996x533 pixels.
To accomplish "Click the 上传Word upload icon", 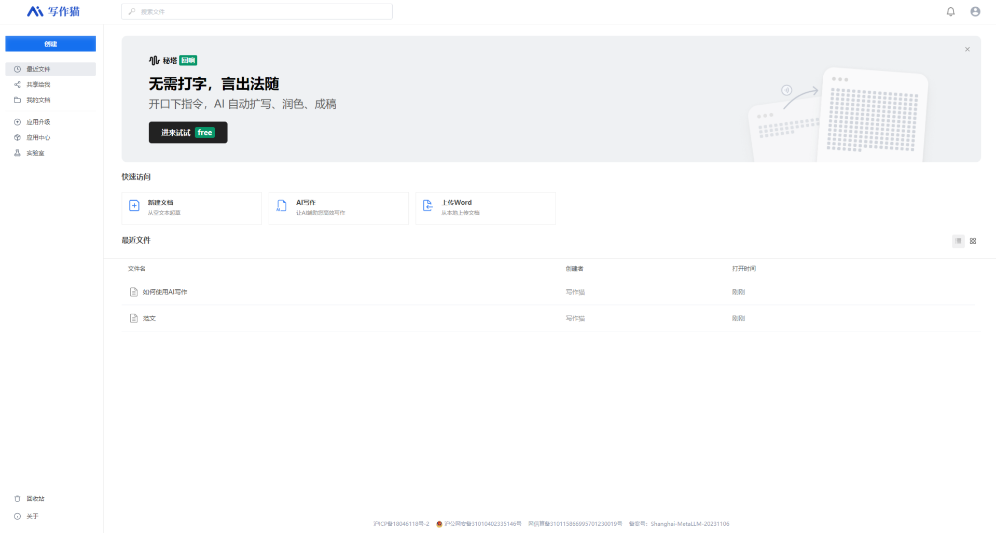I will (427, 206).
